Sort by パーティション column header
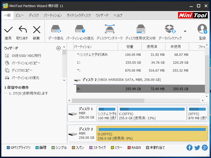This screenshot has width=211, height=158. (x=95, y=47)
